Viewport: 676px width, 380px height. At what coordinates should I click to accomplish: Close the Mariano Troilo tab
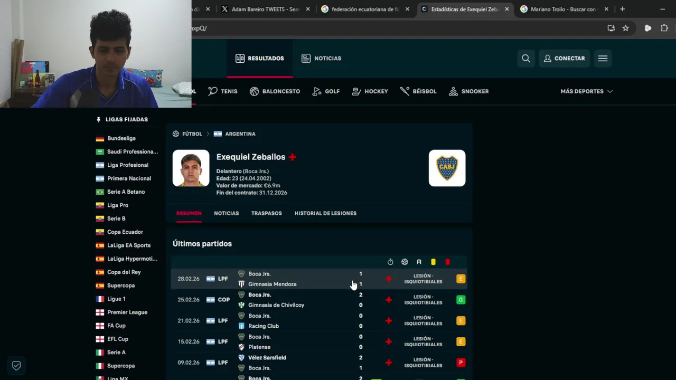coord(606,9)
